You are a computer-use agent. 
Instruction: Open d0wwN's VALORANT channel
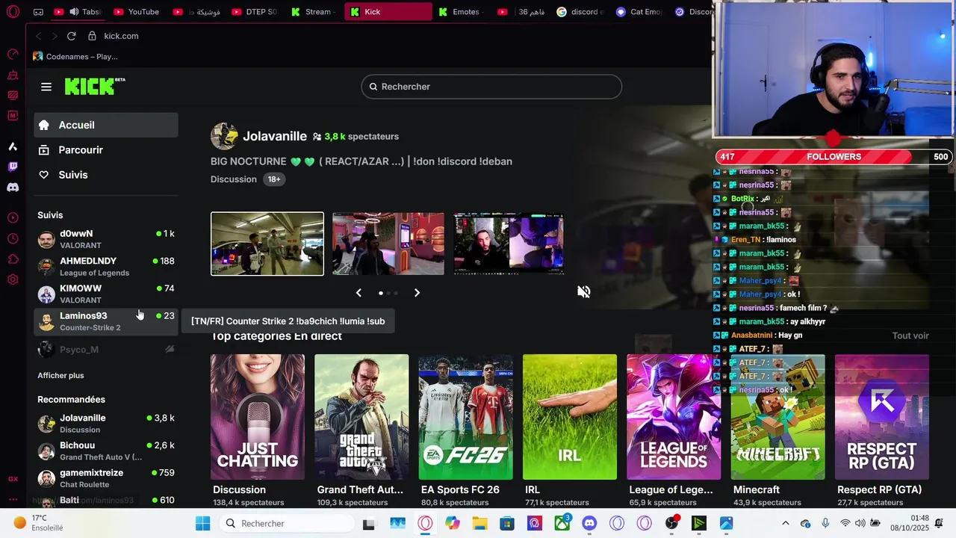[106, 239]
